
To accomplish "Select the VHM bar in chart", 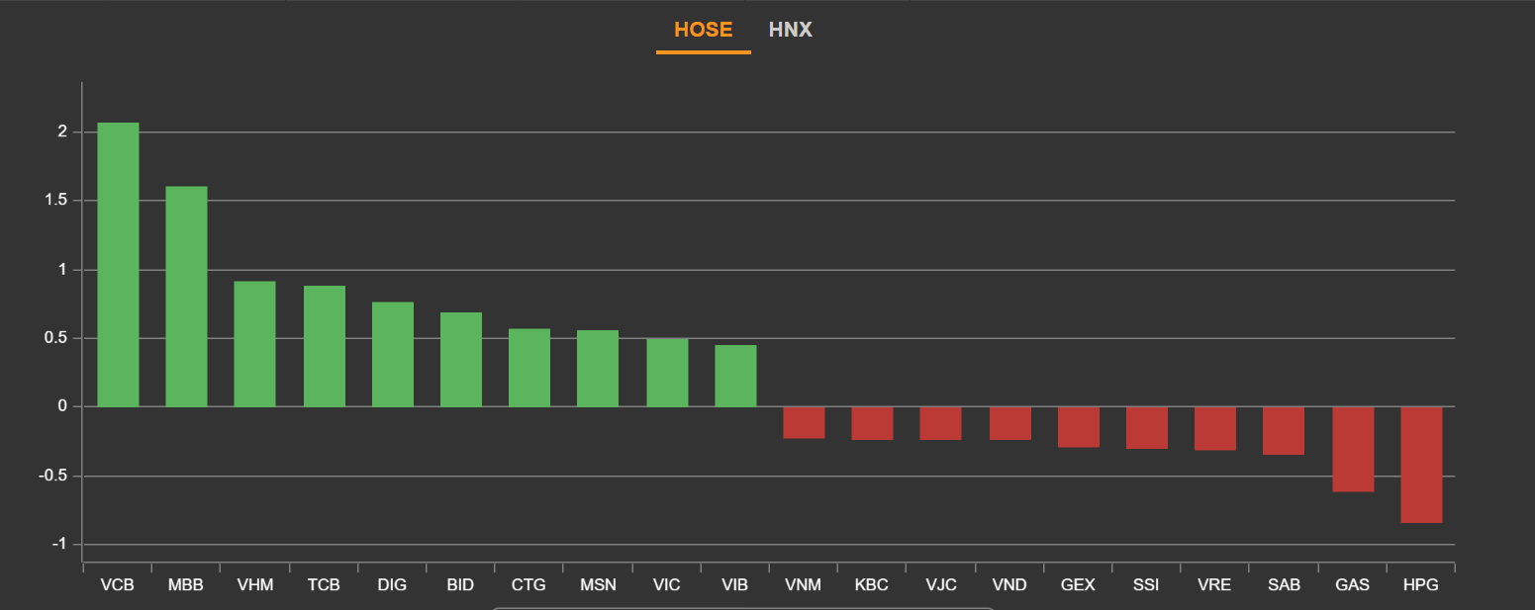I will click(254, 344).
